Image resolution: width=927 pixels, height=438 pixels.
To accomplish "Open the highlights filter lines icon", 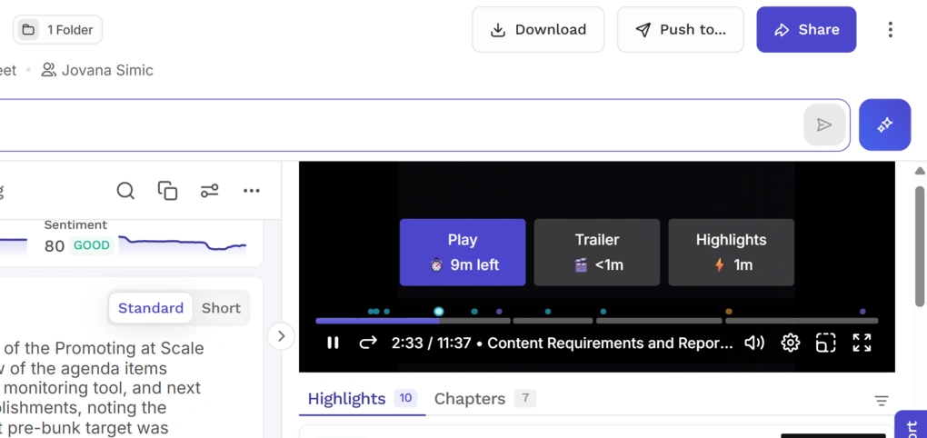I will pyautogui.click(x=882, y=401).
